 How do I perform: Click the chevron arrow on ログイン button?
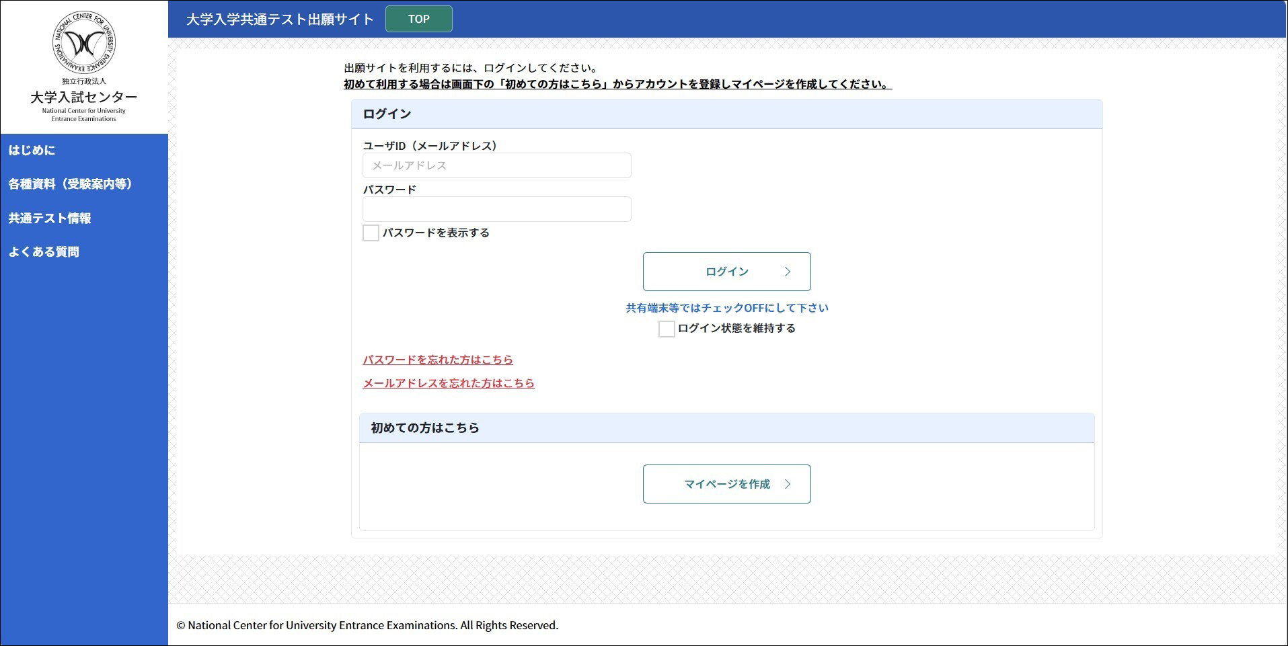click(788, 272)
